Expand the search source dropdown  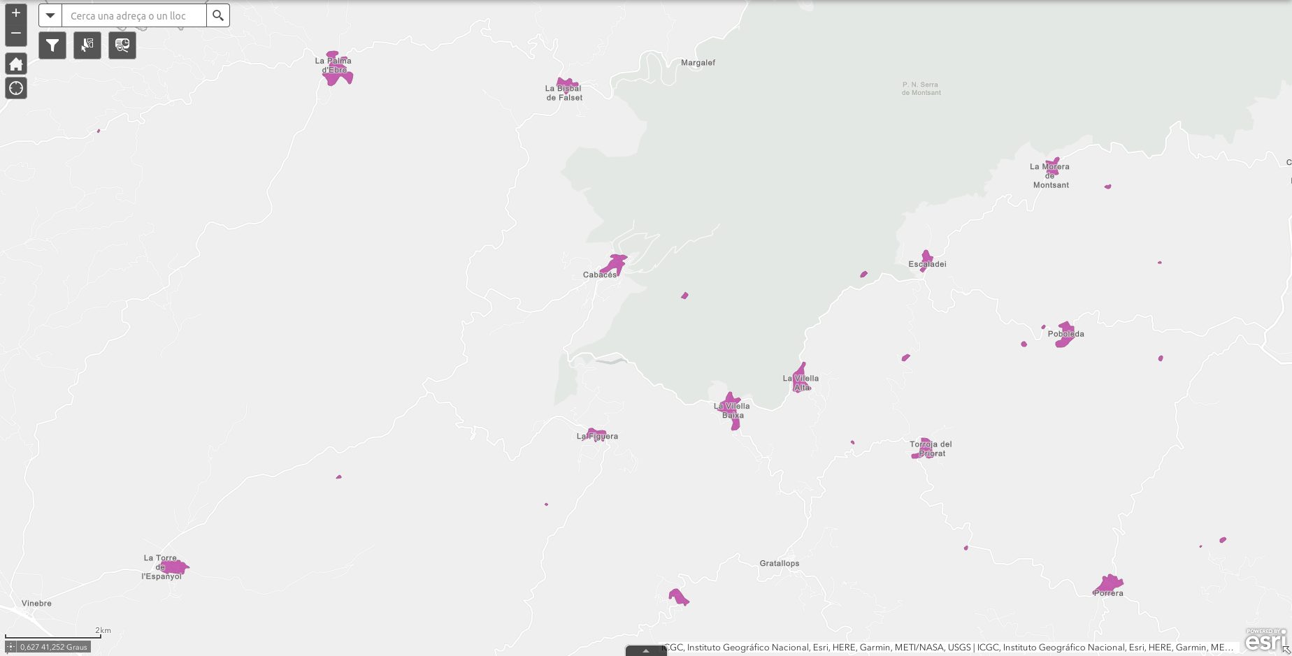pyautogui.click(x=50, y=15)
